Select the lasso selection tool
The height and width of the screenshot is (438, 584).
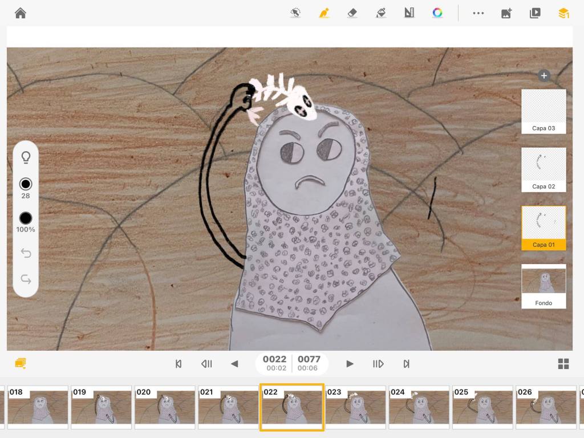pyautogui.click(x=295, y=13)
